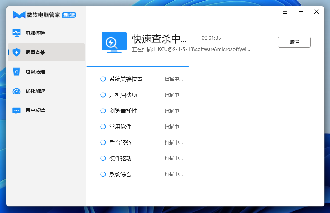Click the Microsoft PC Manager logo icon
The width and height of the screenshot is (330, 213).
click(19, 15)
